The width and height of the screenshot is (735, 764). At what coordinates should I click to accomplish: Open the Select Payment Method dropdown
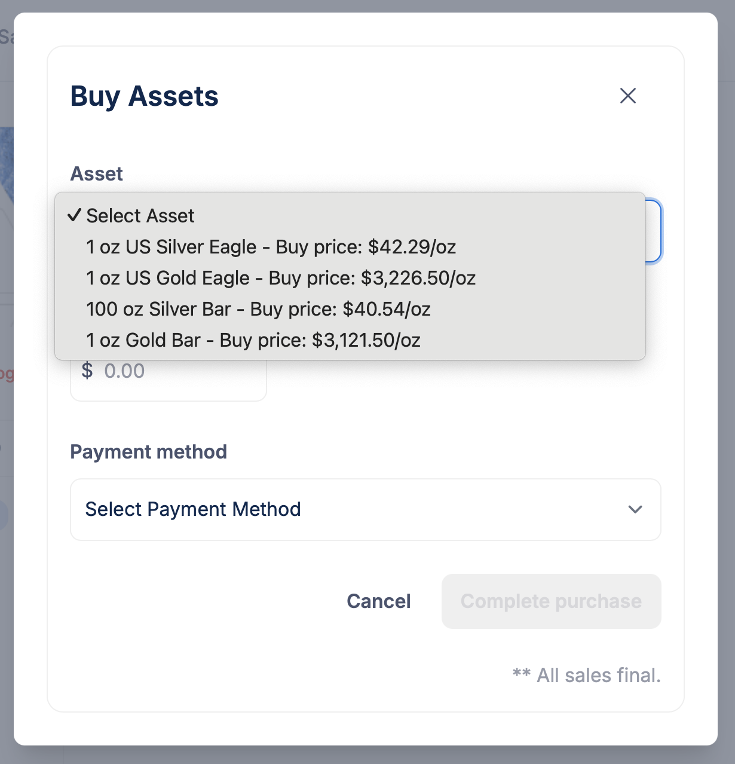(x=366, y=509)
